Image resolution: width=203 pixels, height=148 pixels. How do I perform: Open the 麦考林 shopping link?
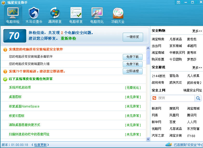click(x=192, y=53)
